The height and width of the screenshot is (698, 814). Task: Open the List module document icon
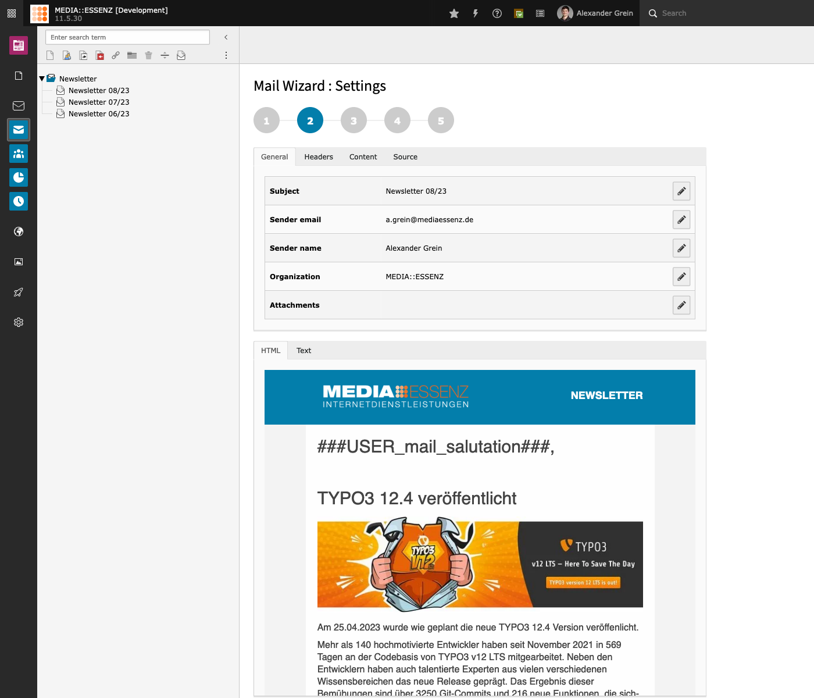click(x=19, y=76)
